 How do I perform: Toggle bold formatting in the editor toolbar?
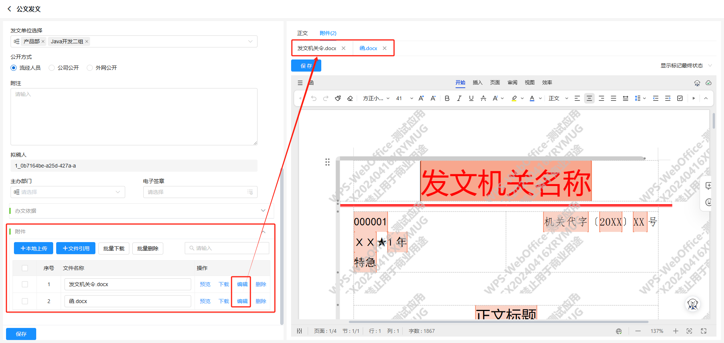(447, 98)
